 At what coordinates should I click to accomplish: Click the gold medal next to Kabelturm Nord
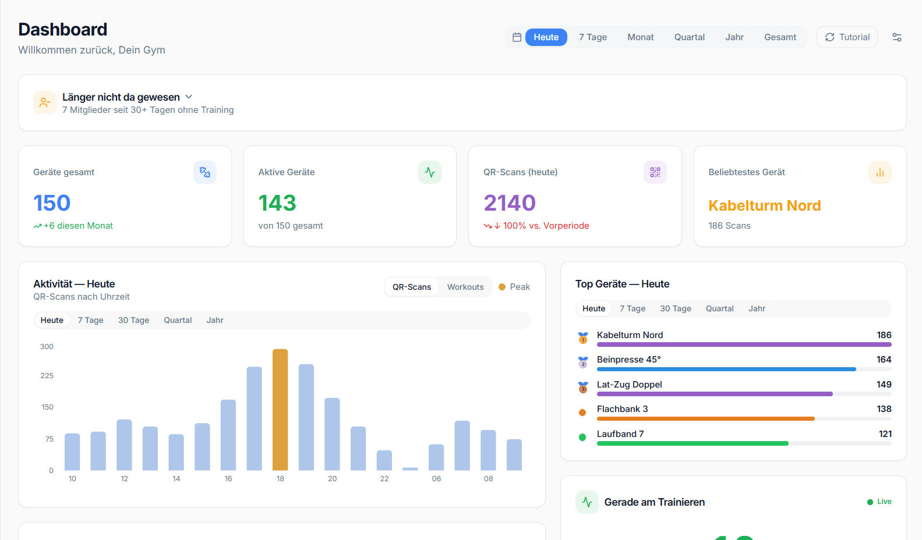click(583, 337)
